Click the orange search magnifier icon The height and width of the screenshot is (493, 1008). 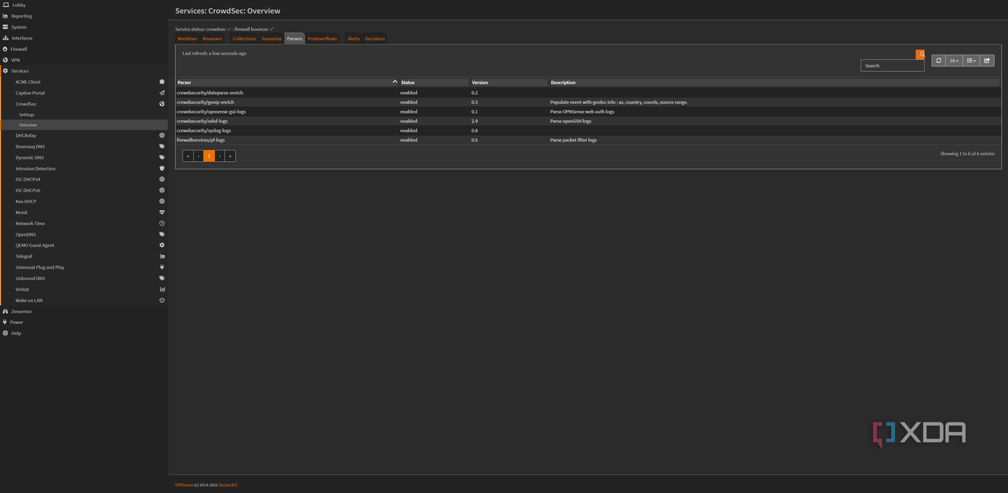[x=921, y=54]
